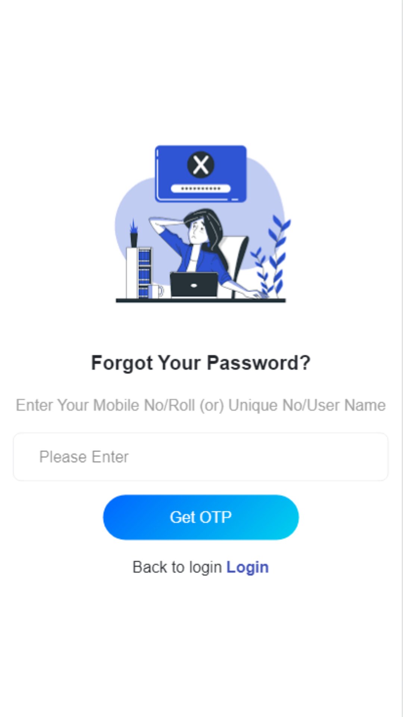This screenshot has height=717, width=403.
Task: Click the confused woman's face
Action: tap(197, 232)
